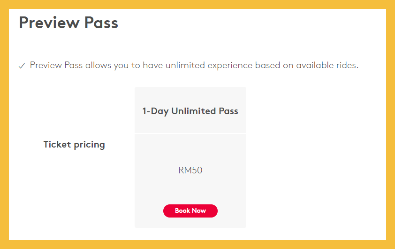Screen dimensions: 395x249
Task: Click the word 'Now' on the red button
Action: [x=199, y=211]
